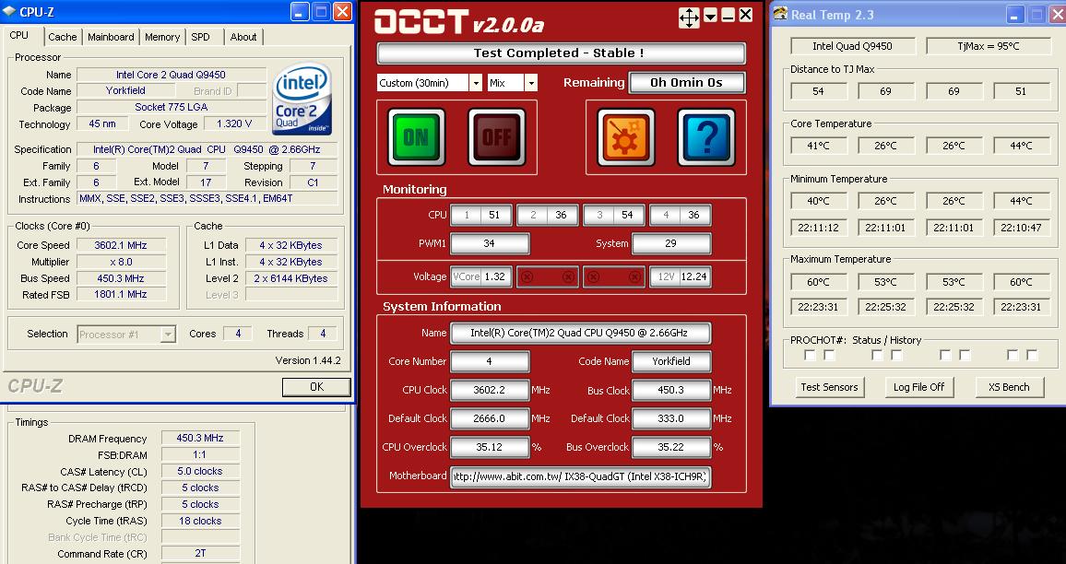Click the Core Voltage value 1.320 V
1066x564 pixels.
[234, 124]
